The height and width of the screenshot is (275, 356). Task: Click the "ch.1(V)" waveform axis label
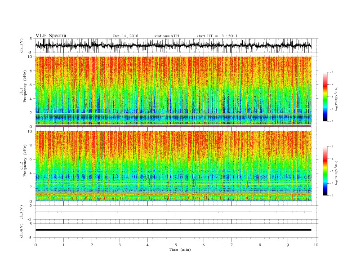[22, 46]
